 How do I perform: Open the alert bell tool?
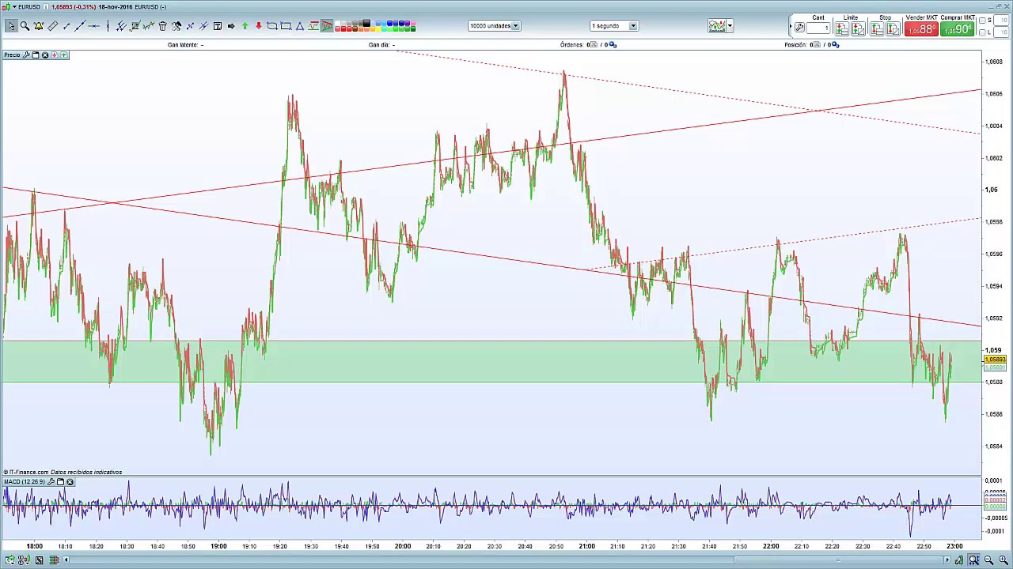tap(38, 26)
